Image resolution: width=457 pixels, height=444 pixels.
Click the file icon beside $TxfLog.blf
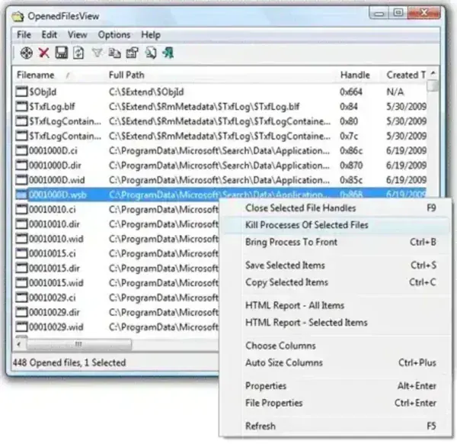click(x=21, y=106)
